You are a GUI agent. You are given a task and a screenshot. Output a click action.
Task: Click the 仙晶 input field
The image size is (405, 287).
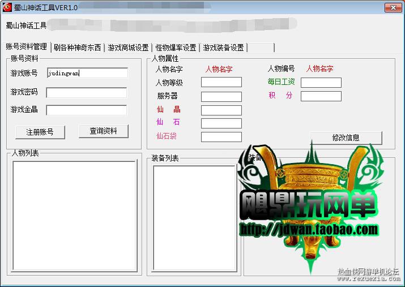(x=221, y=110)
